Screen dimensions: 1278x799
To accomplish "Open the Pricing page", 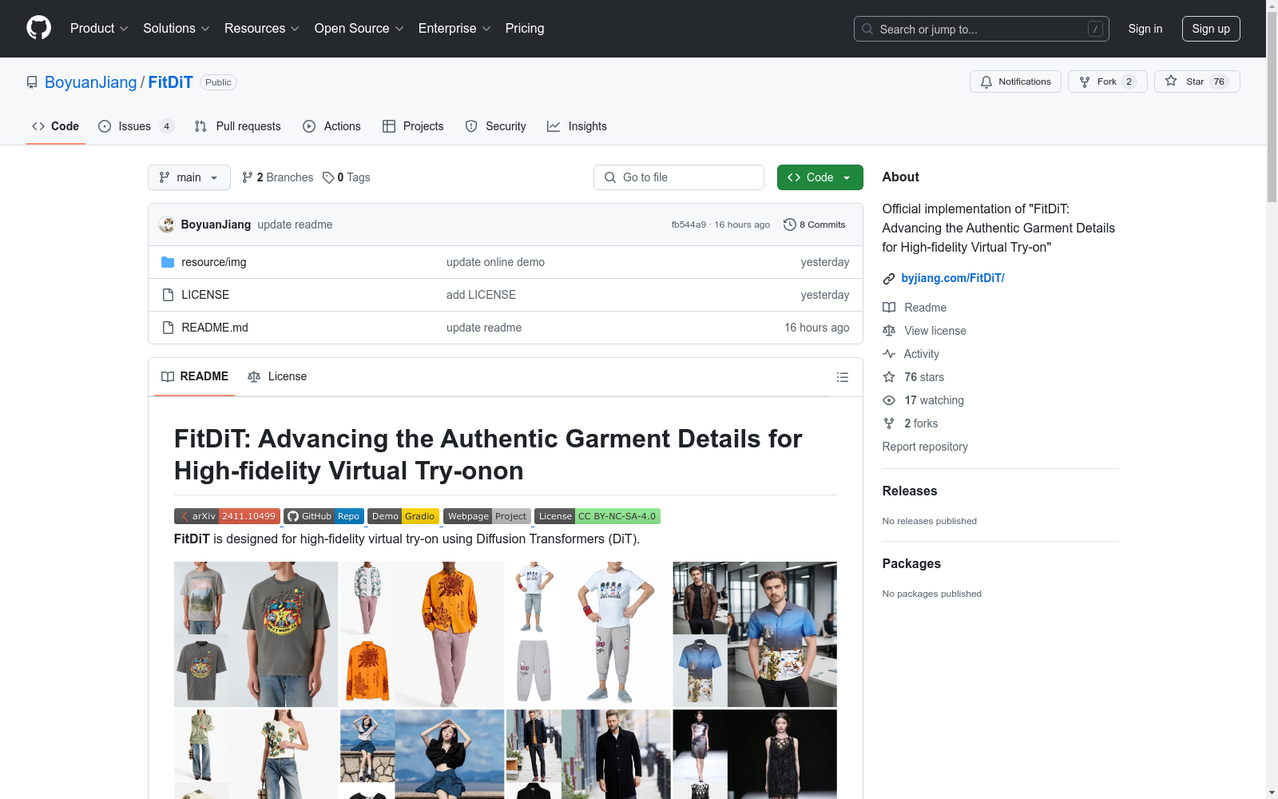I will click(x=525, y=28).
